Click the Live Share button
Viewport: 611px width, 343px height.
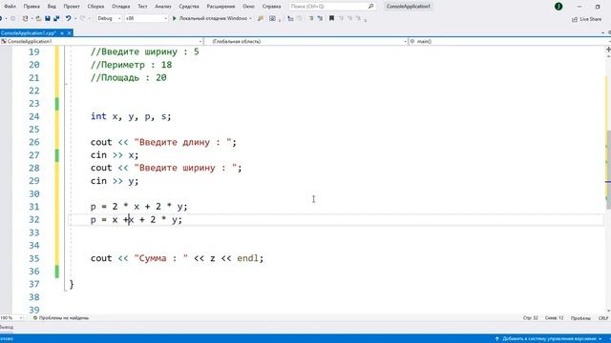[x=586, y=19]
